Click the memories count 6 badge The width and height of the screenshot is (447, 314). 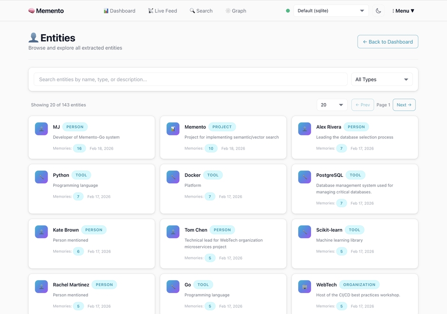tap(78, 251)
